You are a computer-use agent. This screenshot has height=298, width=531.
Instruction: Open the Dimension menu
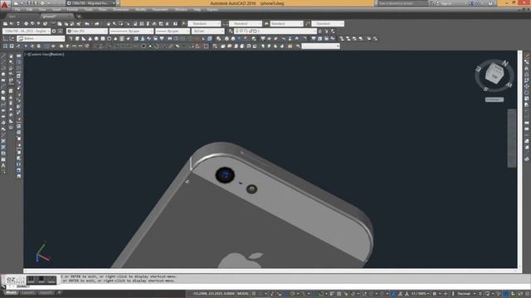[x=120, y=10]
